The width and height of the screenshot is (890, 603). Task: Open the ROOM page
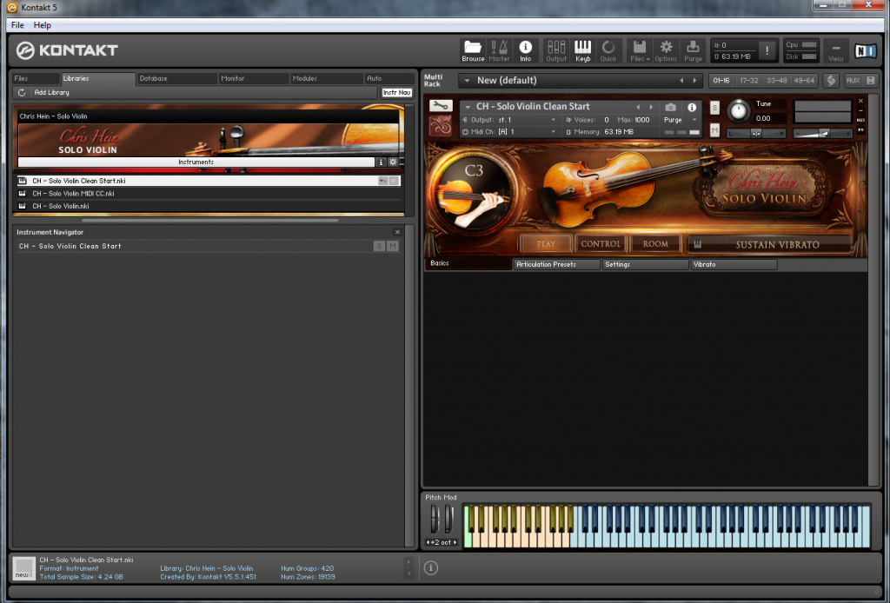pos(655,244)
